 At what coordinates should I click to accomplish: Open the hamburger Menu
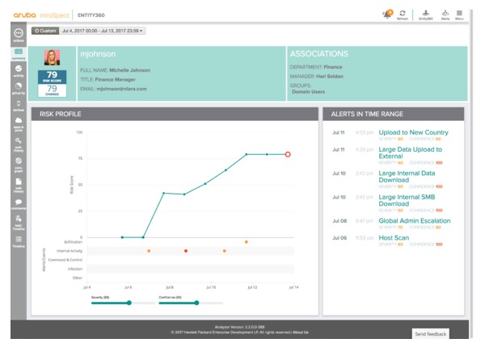(460, 13)
